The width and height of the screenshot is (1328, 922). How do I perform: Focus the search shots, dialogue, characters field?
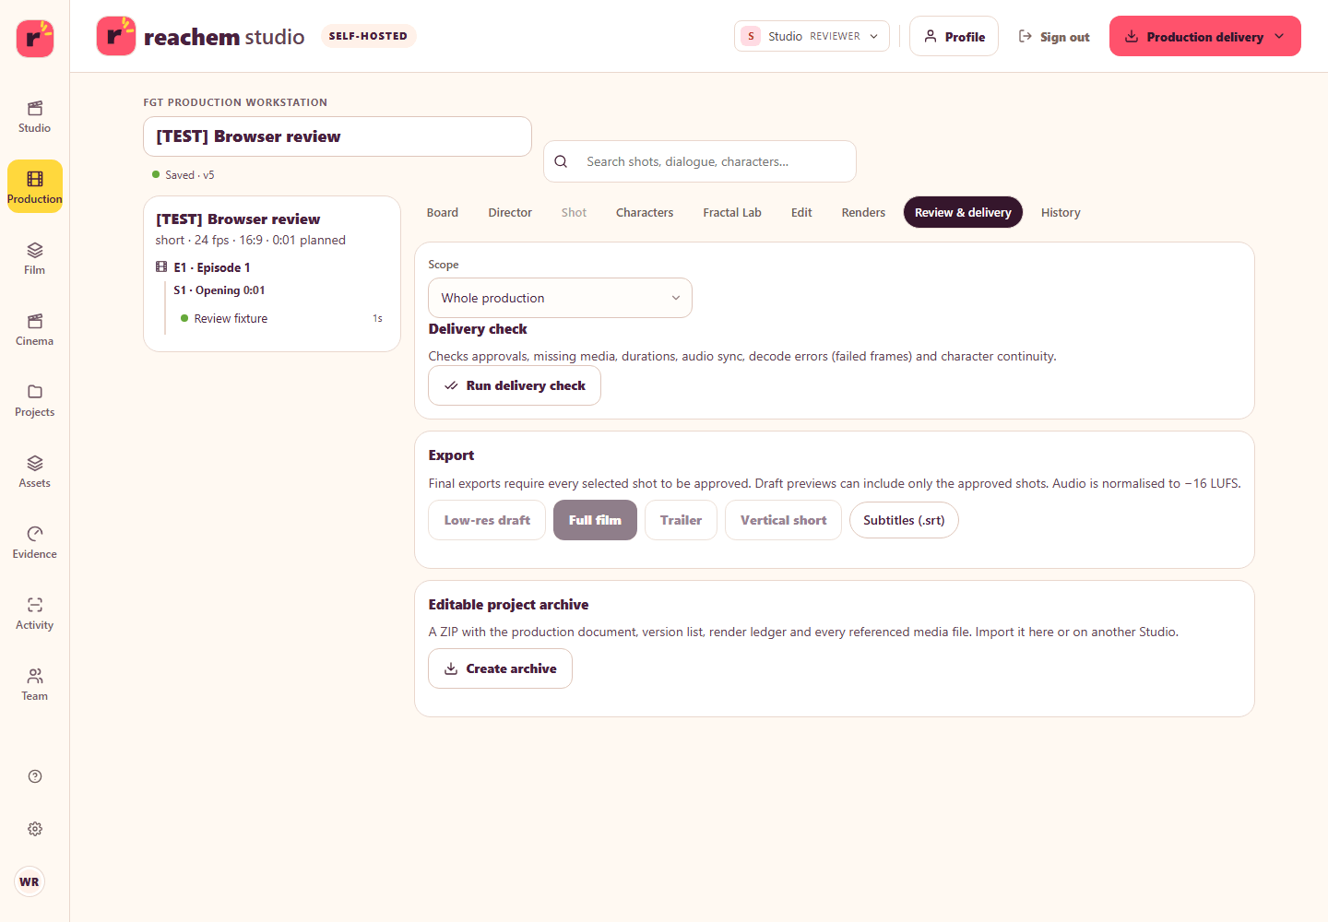(700, 161)
